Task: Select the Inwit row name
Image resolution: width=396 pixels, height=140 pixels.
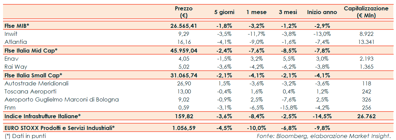Action: 11,34
